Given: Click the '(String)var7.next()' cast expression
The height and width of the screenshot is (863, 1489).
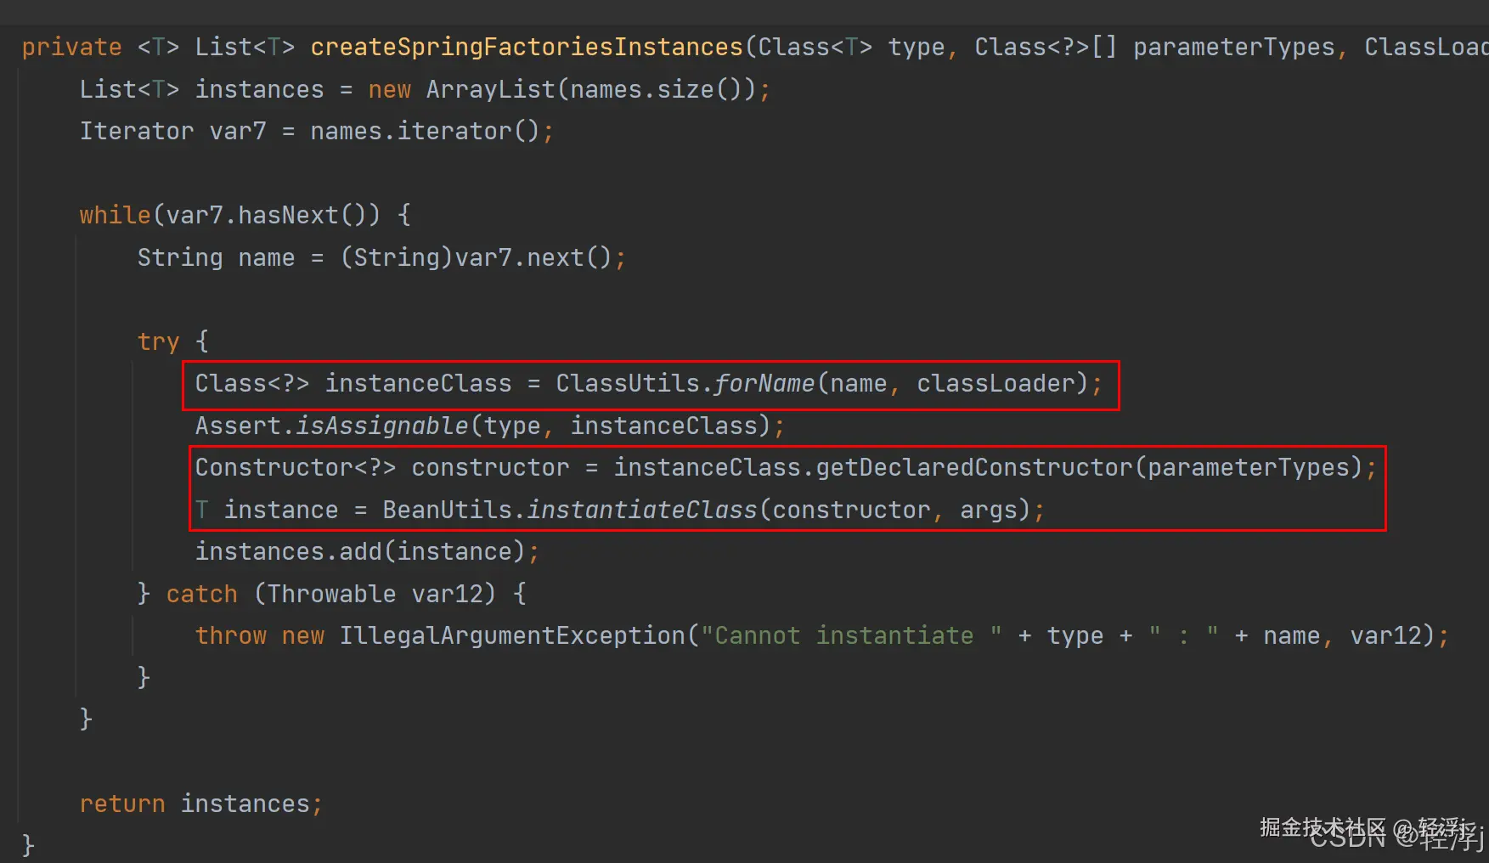Looking at the screenshot, I should [x=476, y=257].
